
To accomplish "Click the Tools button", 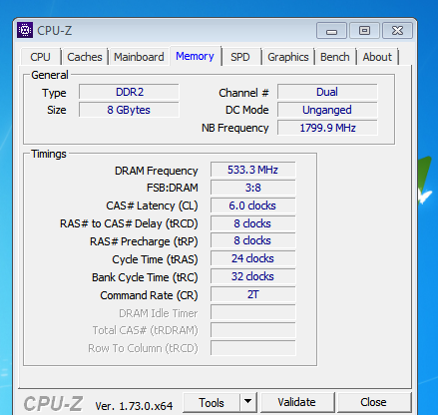I will tap(212, 403).
